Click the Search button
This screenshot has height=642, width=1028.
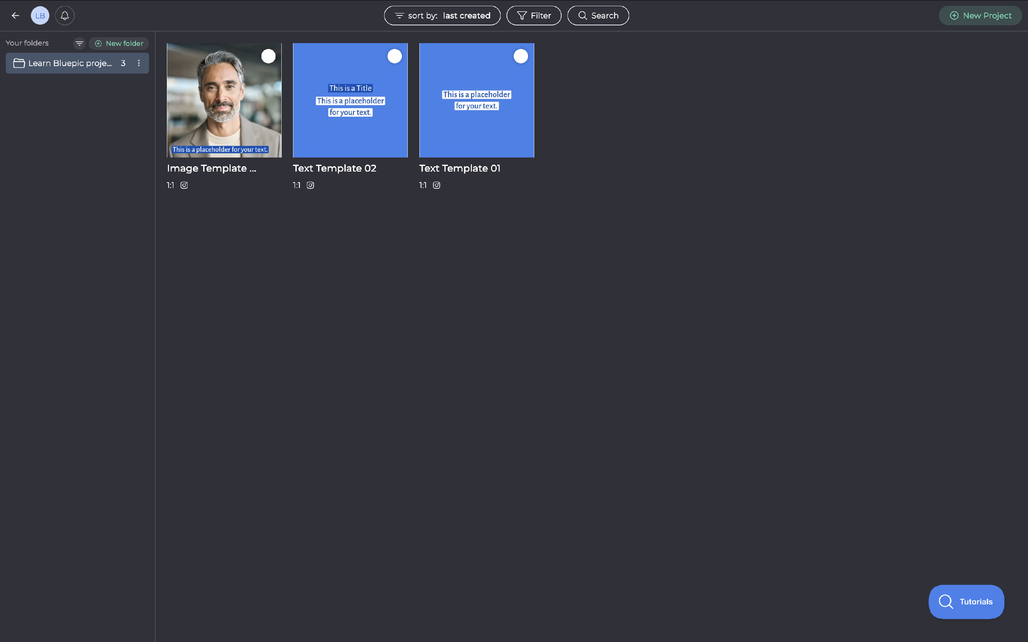pos(598,16)
